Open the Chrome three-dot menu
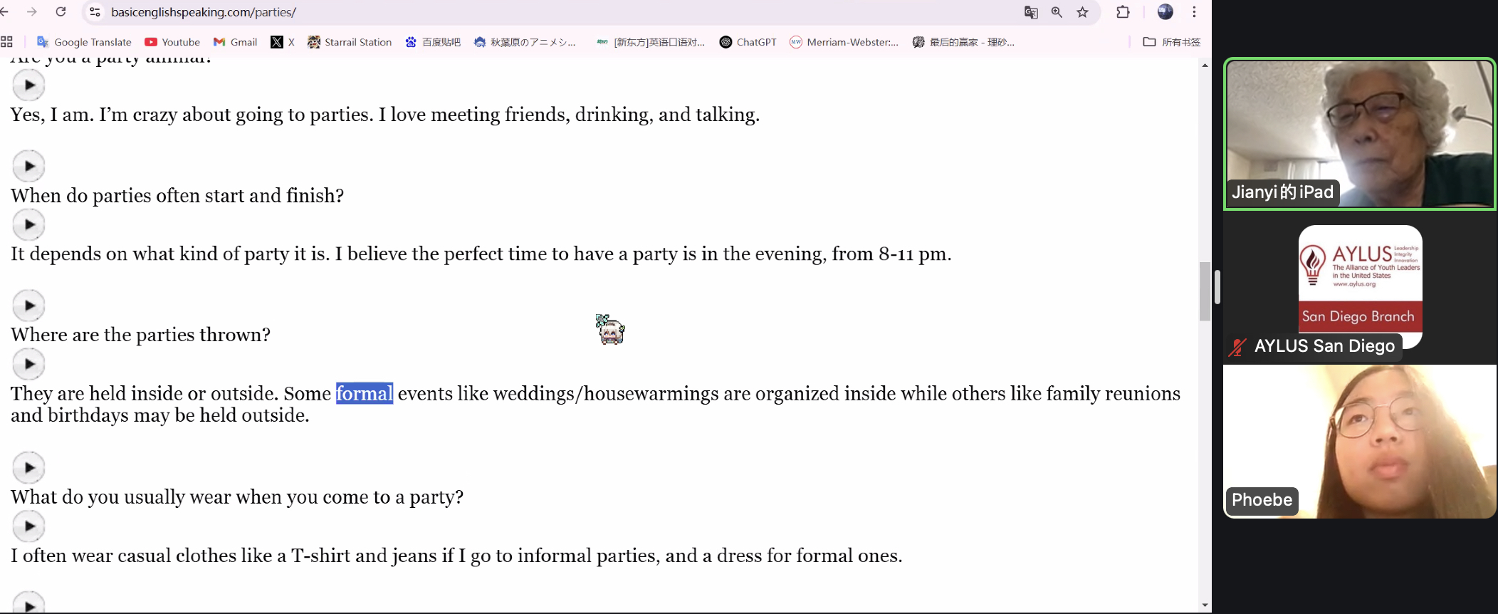 1194,12
